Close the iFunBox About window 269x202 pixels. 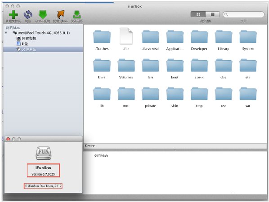click(8, 139)
